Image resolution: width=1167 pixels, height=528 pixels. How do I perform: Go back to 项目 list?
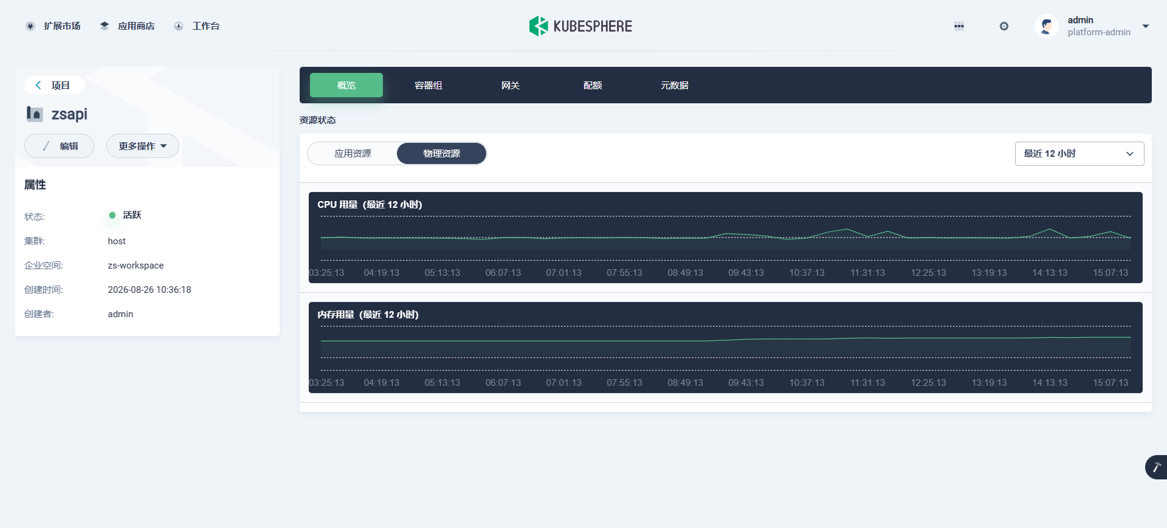tap(54, 85)
